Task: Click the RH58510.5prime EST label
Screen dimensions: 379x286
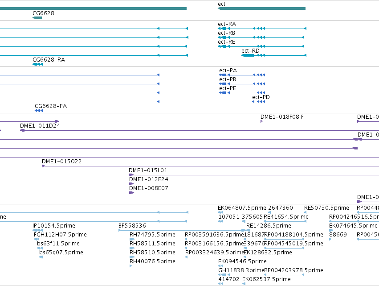Action: [x=152, y=253]
